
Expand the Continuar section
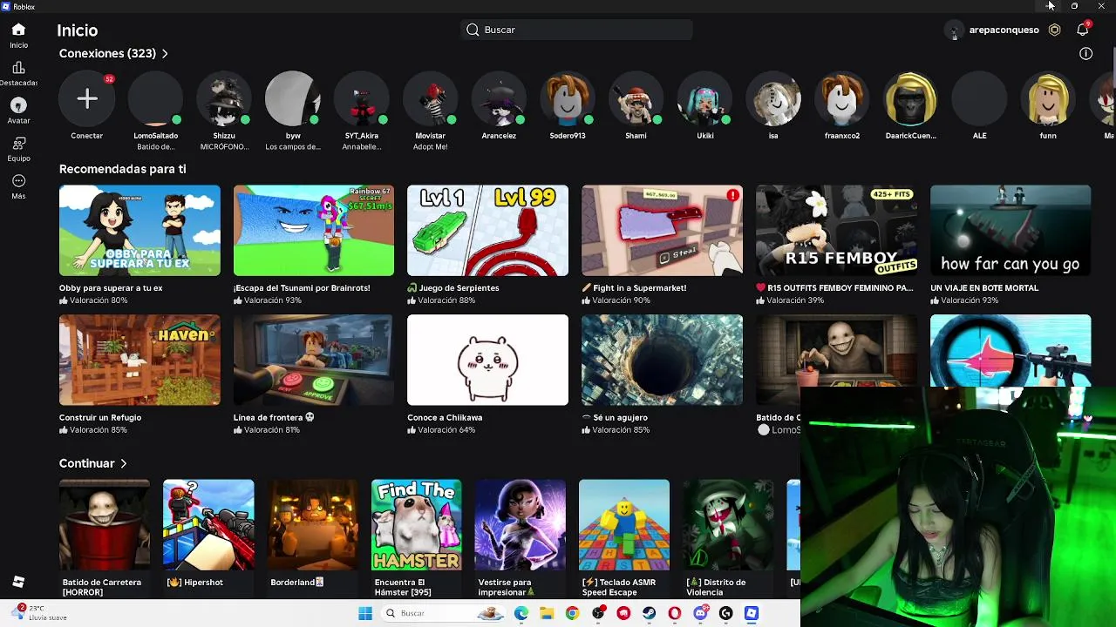coord(92,463)
